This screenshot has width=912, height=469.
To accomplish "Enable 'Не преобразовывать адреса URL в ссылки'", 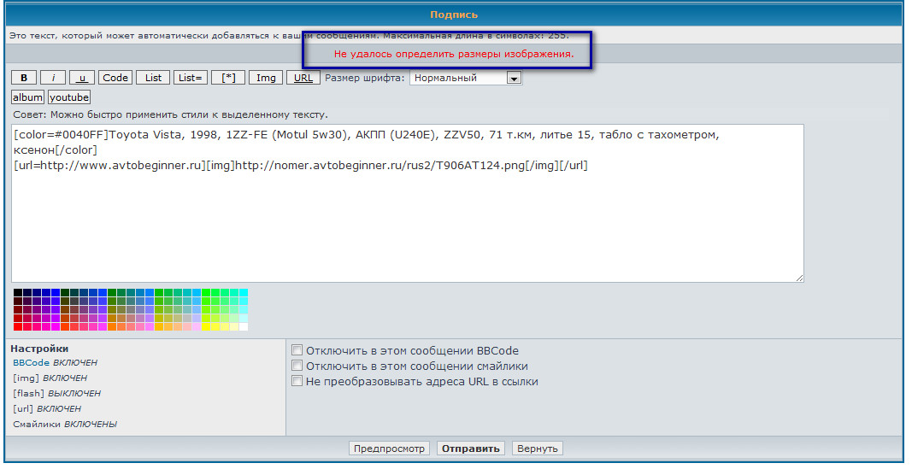I will pos(297,381).
